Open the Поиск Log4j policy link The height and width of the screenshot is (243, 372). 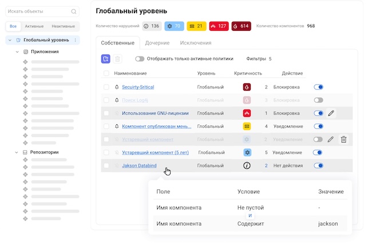pyautogui.click(x=135, y=100)
